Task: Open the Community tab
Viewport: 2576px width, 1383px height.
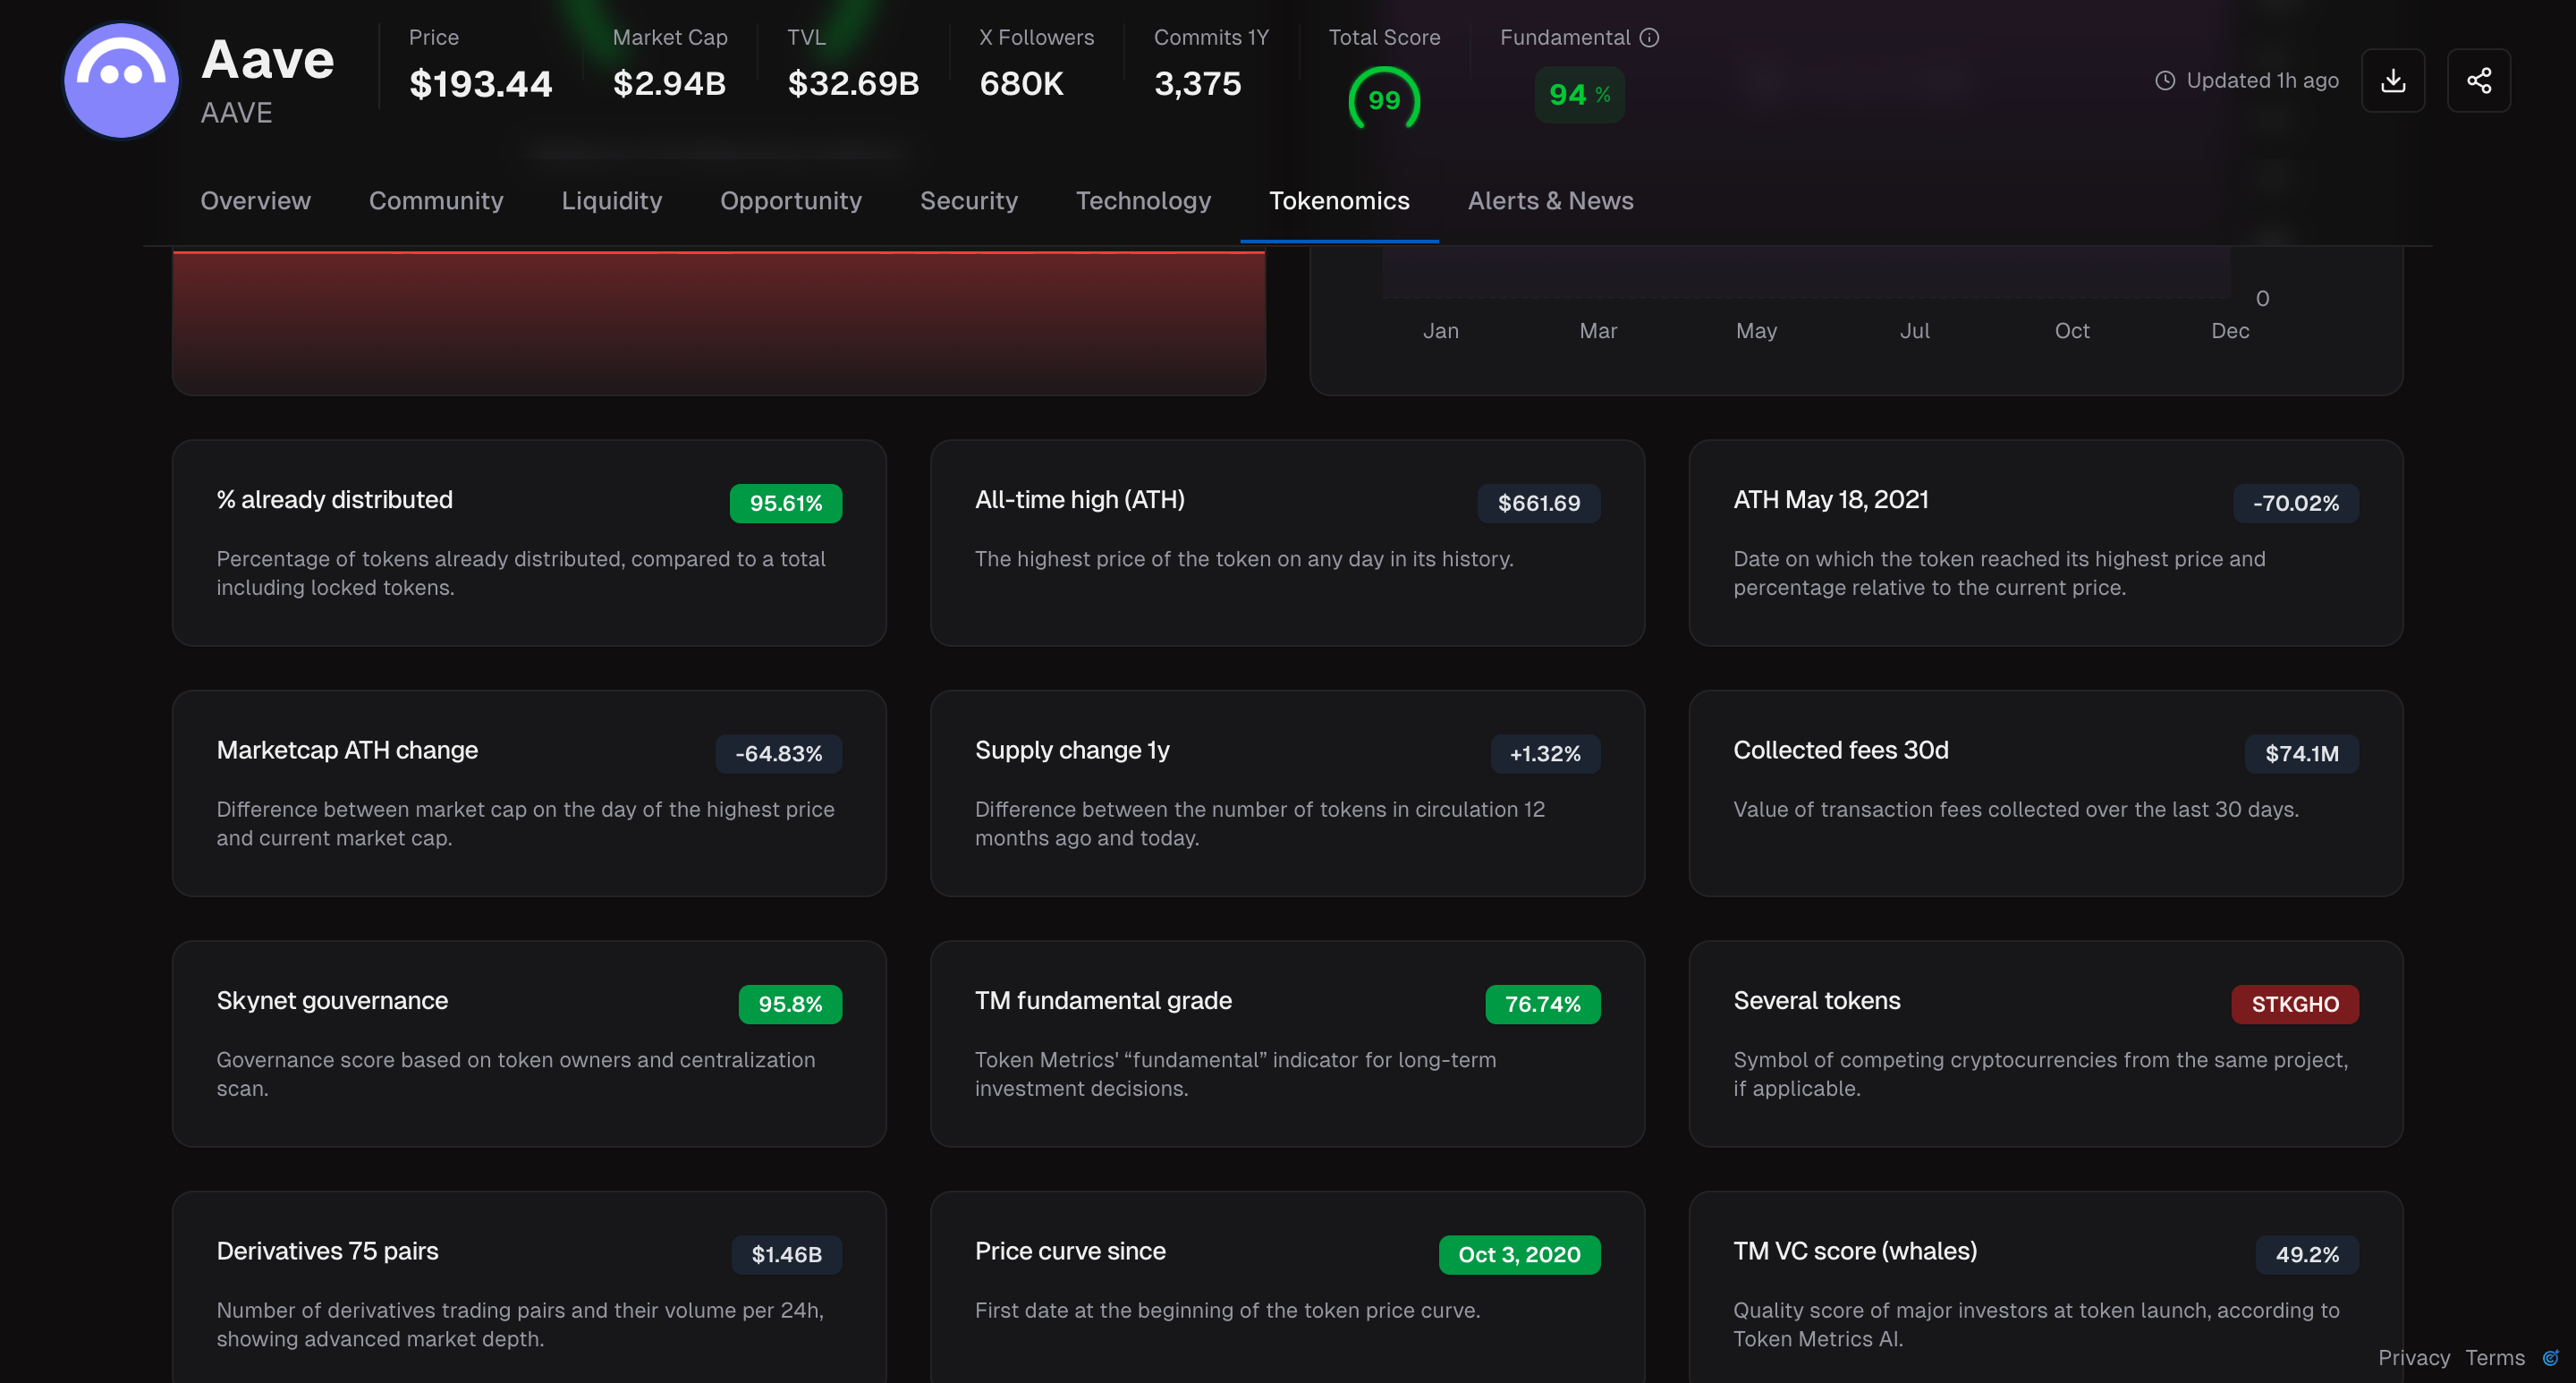Action: 436,201
